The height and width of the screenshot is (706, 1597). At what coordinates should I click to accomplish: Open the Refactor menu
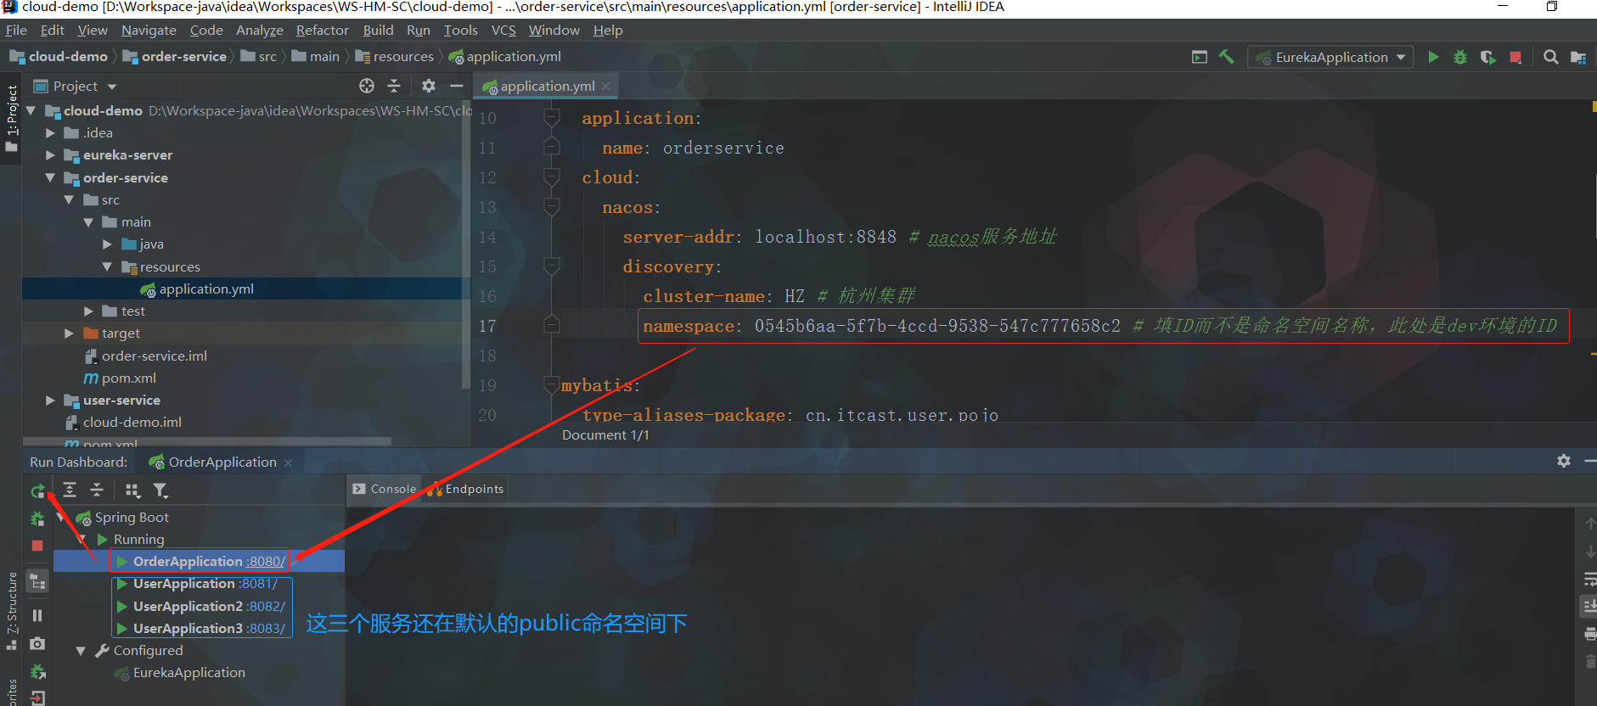click(x=322, y=30)
